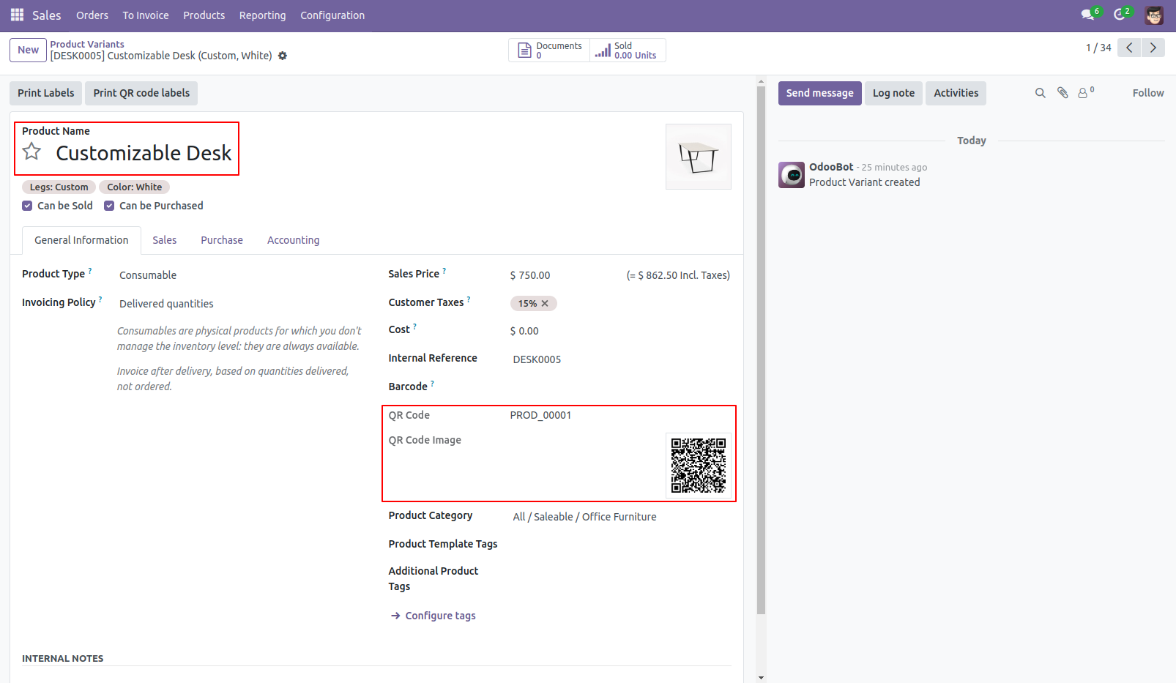Click the favorite star next to Customizable Desk
The width and height of the screenshot is (1176, 683).
(x=31, y=151)
